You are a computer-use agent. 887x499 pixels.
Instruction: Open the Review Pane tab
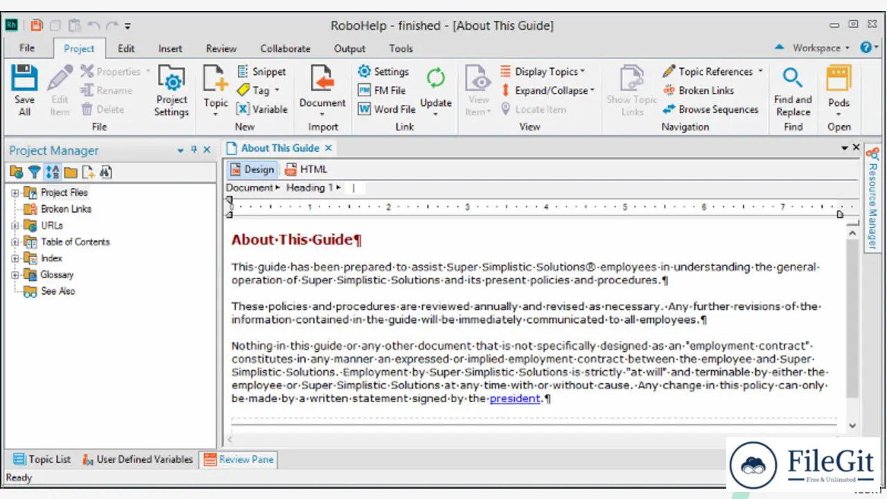[x=238, y=459]
